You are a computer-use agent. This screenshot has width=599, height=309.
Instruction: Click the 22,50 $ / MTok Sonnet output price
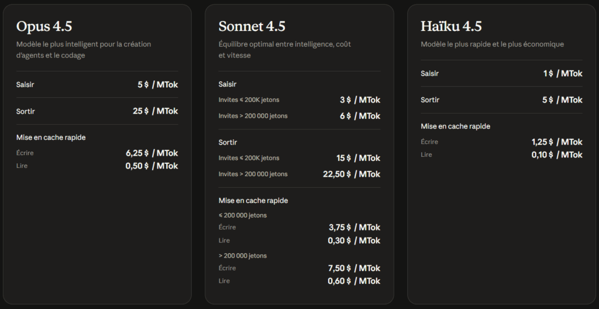[352, 174]
